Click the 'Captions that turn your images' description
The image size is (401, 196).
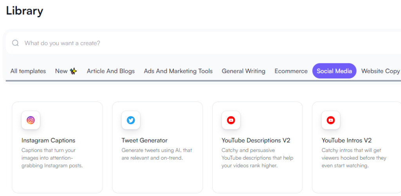[x=52, y=158]
